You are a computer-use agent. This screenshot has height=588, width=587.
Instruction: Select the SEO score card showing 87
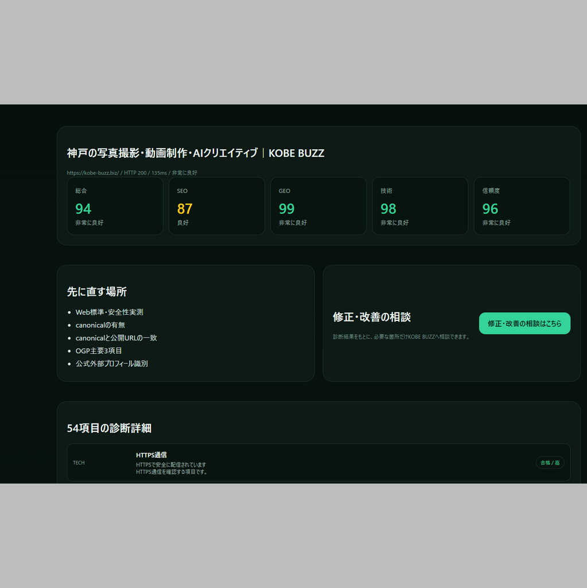pos(217,206)
